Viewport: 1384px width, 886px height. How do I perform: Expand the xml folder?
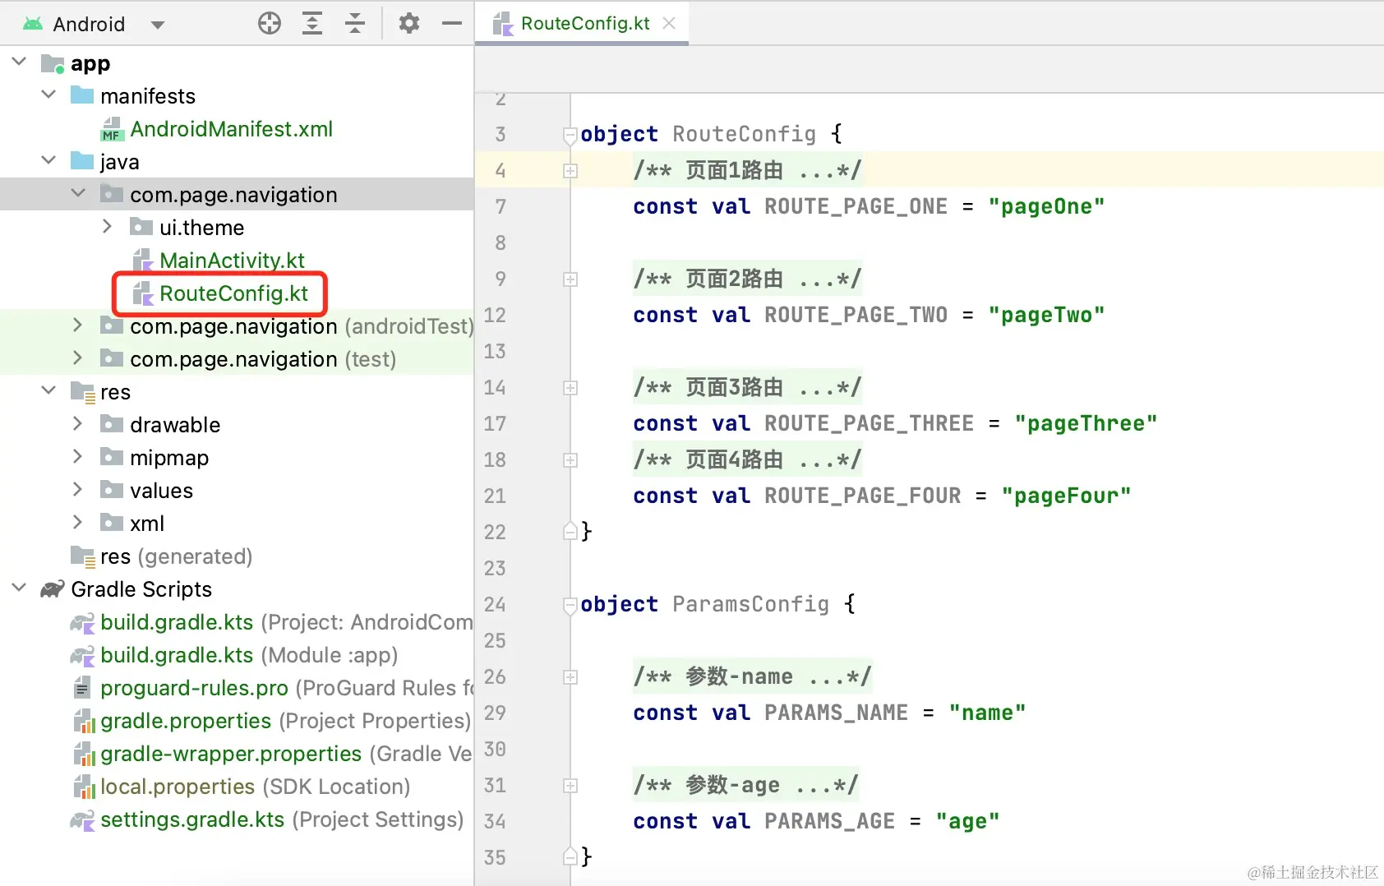tap(78, 523)
